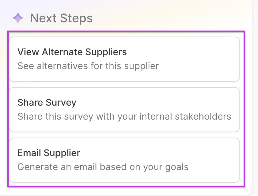Select "Generate an email based on your goals"
This screenshot has height=196, width=258.
(103, 166)
